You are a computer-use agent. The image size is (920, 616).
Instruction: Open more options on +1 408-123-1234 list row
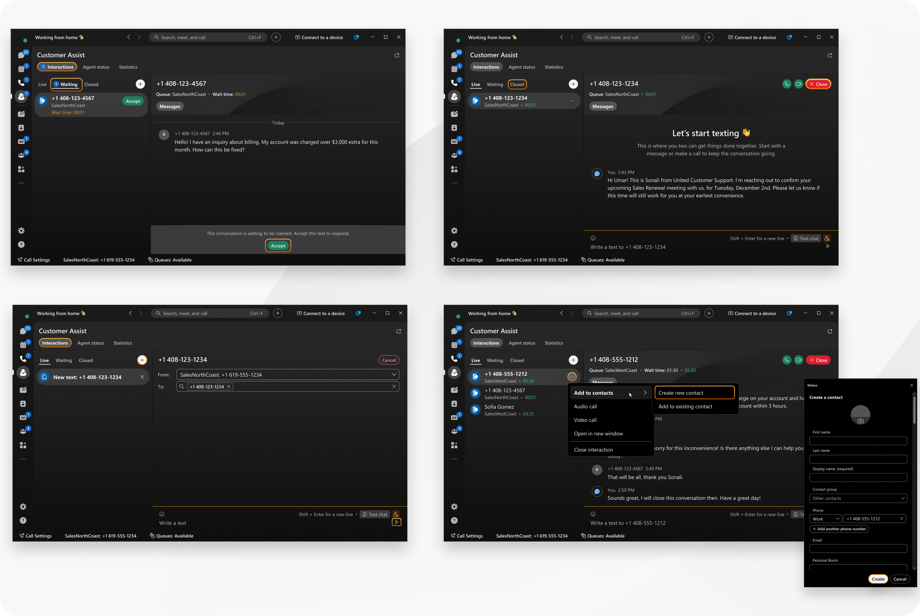tap(572, 101)
